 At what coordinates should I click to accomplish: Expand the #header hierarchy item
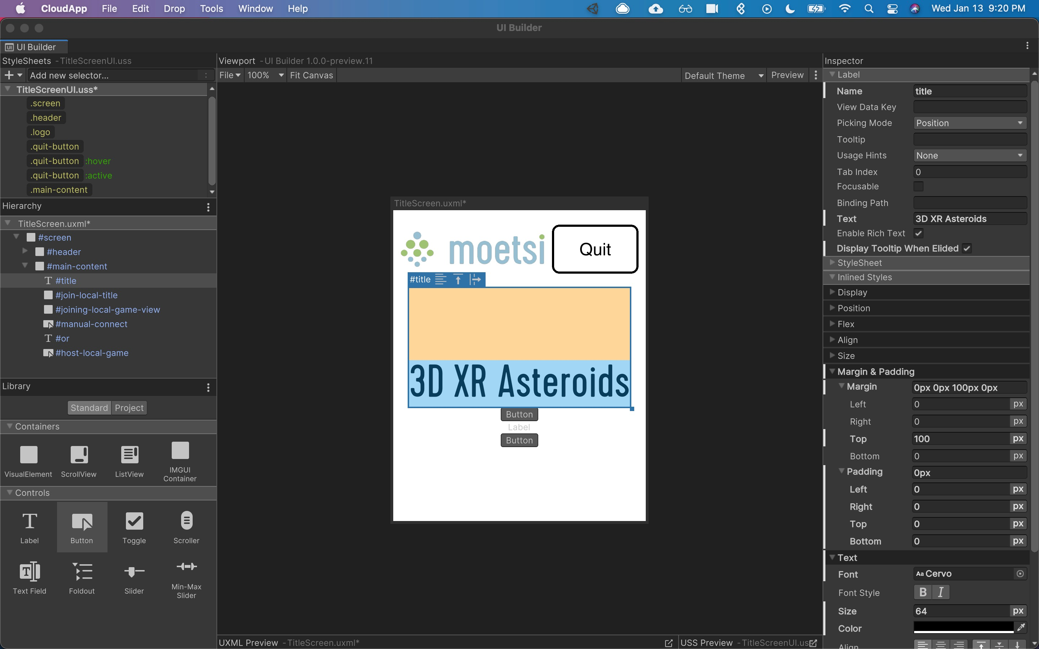(x=25, y=251)
